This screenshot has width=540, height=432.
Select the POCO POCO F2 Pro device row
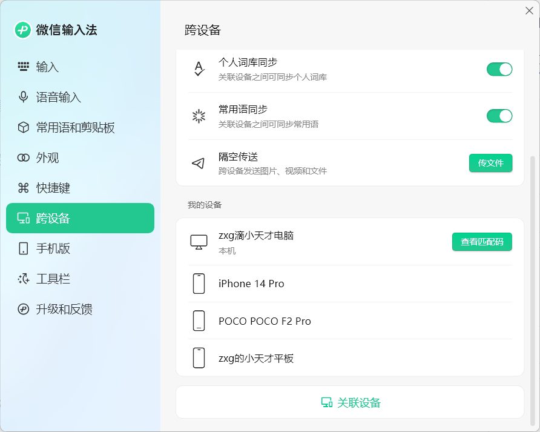(x=350, y=321)
